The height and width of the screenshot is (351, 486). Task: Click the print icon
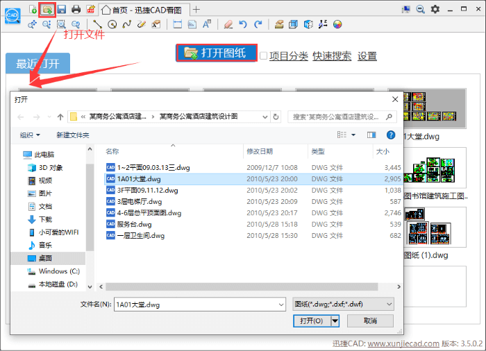coord(76,10)
